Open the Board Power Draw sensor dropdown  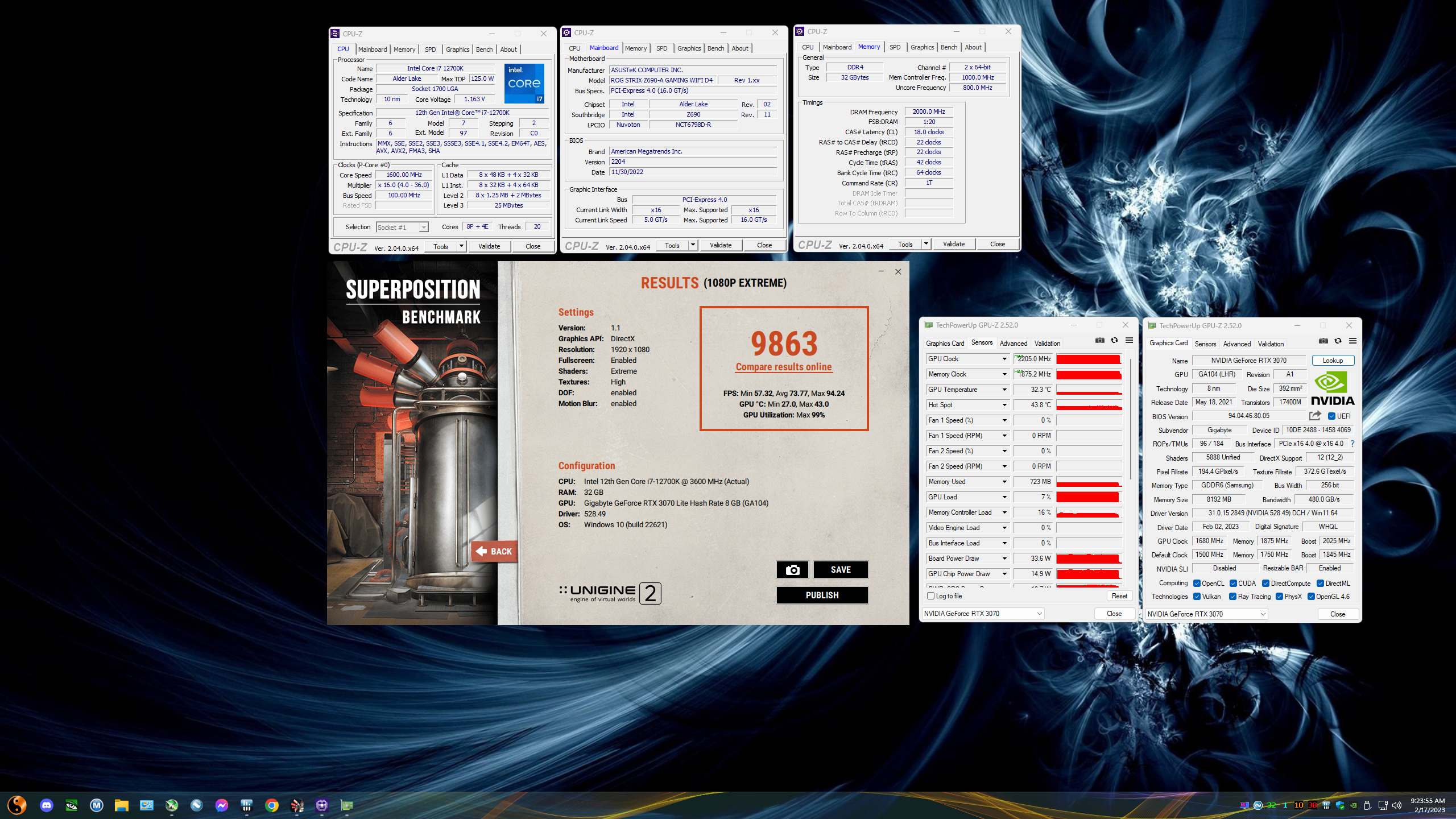[x=1004, y=559]
